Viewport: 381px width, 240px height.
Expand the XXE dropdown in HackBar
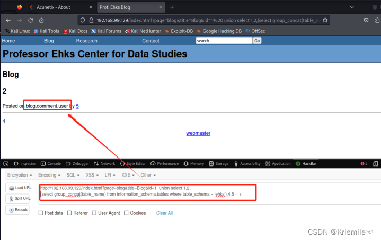point(128,175)
